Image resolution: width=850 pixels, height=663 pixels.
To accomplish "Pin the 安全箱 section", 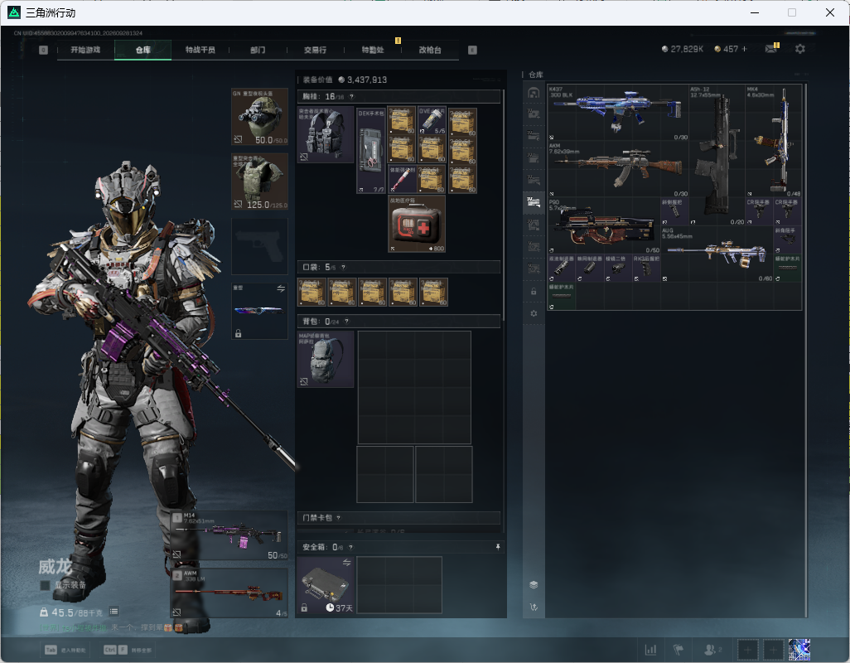I will 498,547.
